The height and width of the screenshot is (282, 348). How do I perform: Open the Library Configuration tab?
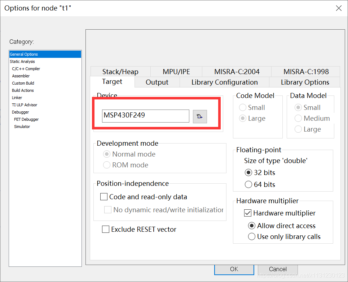pos(224,82)
